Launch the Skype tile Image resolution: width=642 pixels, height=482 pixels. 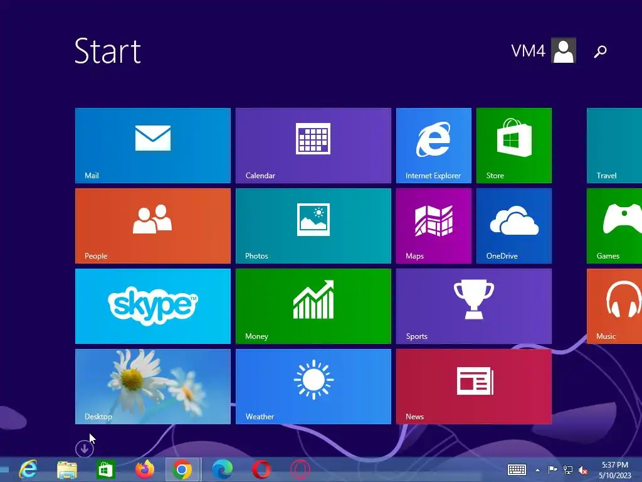click(x=153, y=306)
